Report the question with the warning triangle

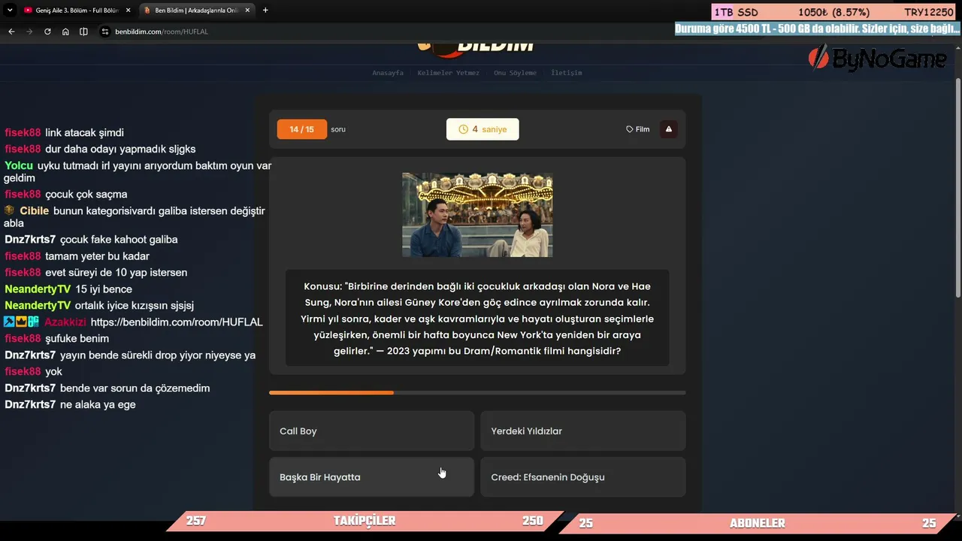pyautogui.click(x=669, y=129)
